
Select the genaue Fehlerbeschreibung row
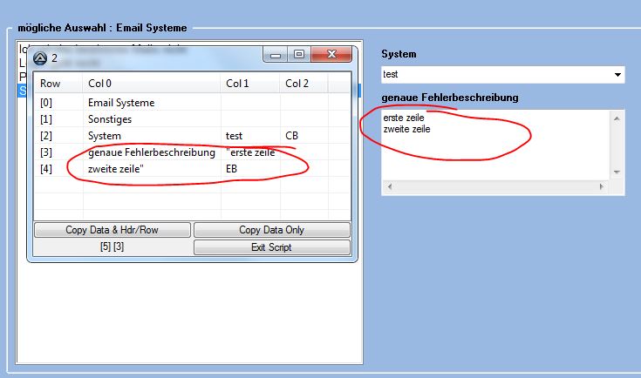(151, 152)
